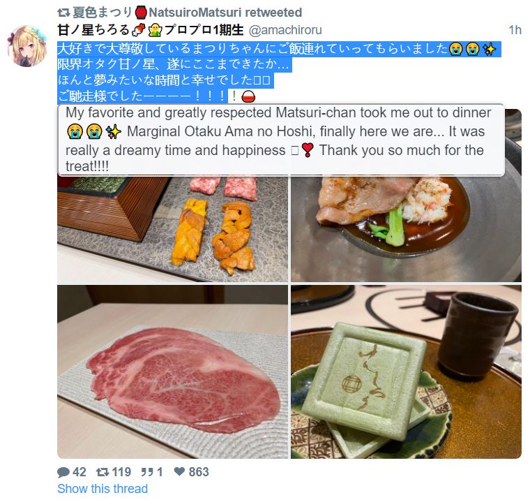Open the Show this thread link
This screenshot has height=500, width=530.
[x=103, y=489]
